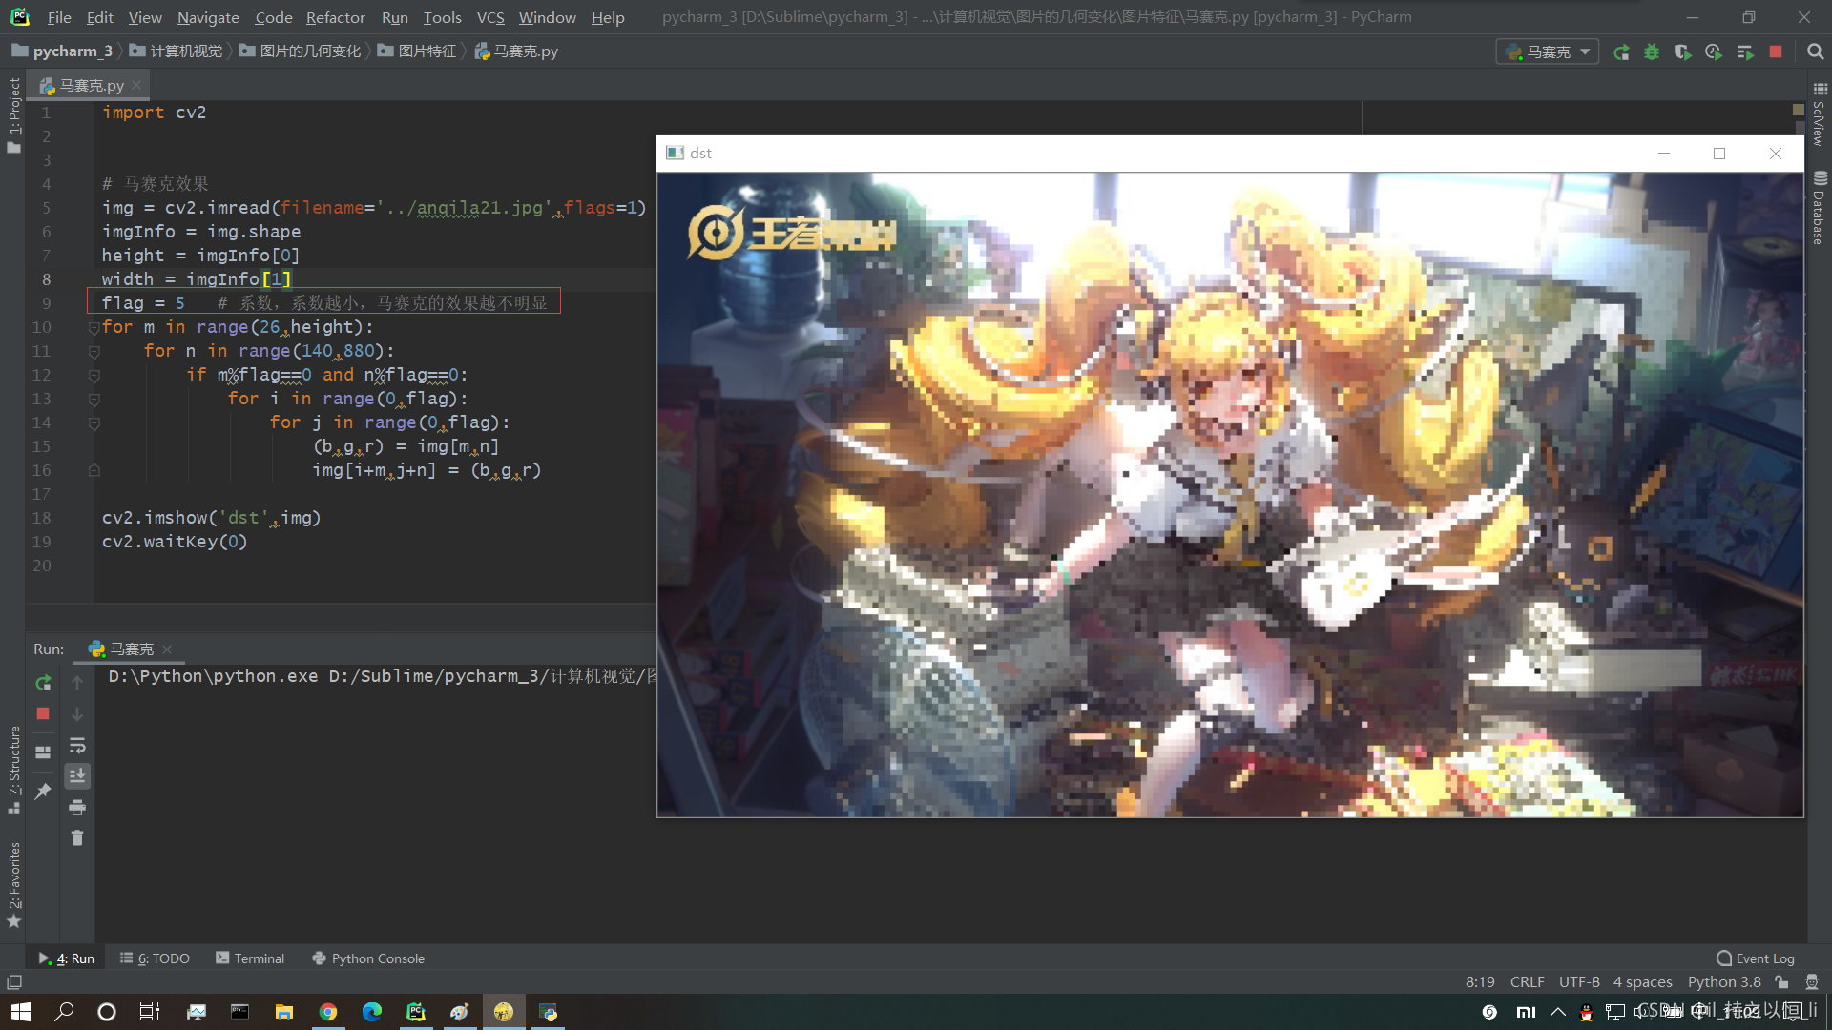Viewport: 1832px width, 1030px height.
Task: Click Run with Coverage toolbar icon
Action: tap(1683, 52)
